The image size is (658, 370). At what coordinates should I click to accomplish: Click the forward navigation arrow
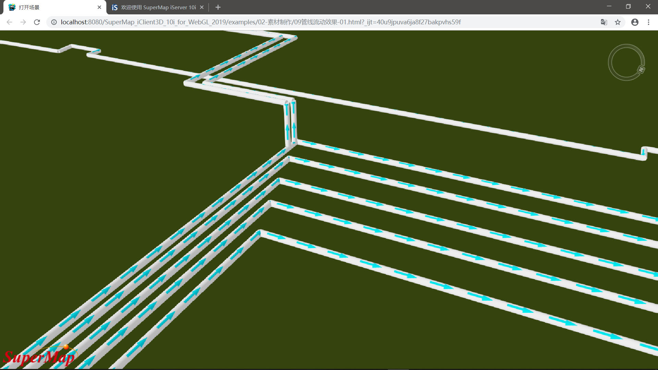click(x=23, y=22)
